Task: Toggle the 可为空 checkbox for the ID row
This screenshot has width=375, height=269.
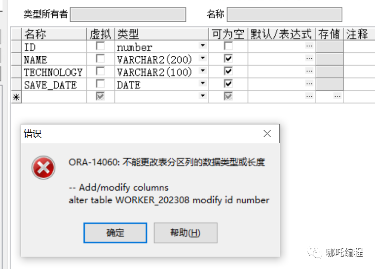Action: click(x=228, y=46)
